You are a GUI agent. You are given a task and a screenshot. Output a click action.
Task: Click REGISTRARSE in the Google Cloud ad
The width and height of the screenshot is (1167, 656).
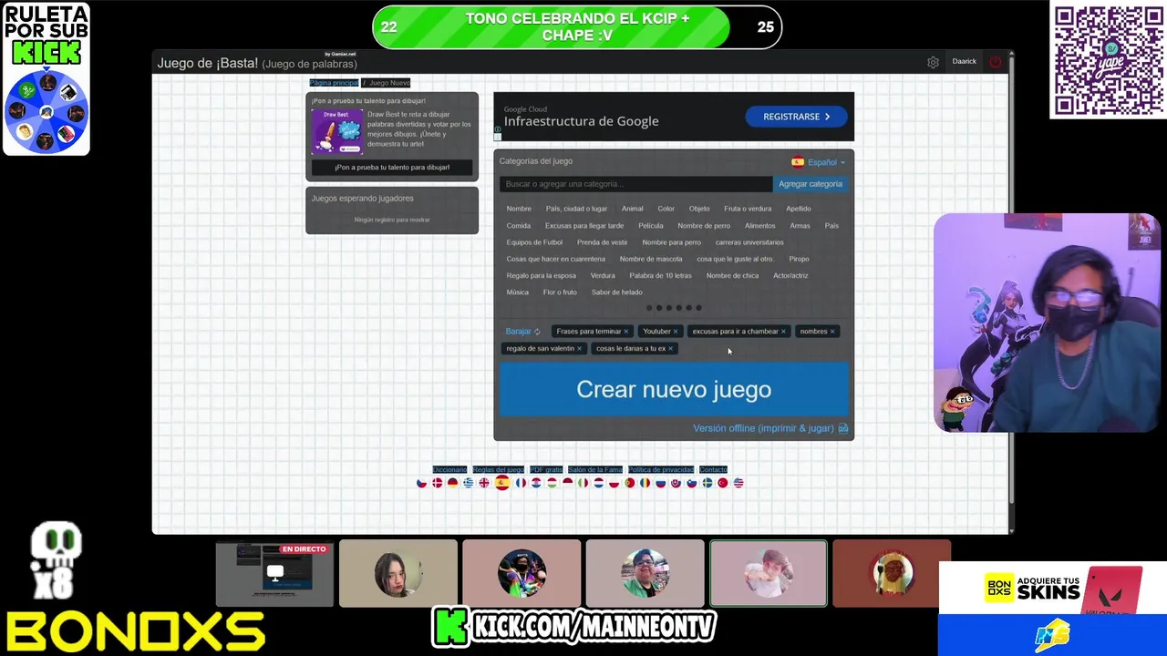pyautogui.click(x=797, y=117)
